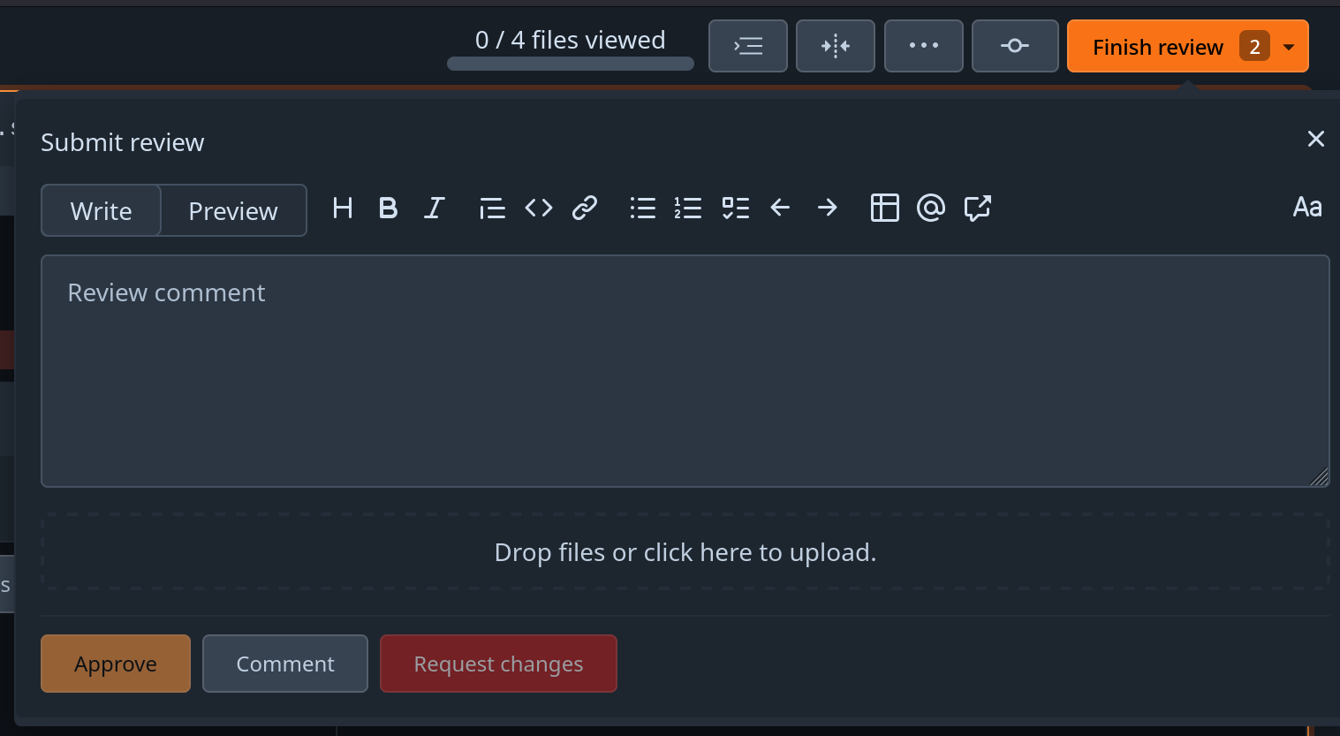Create a bullet list
This screenshot has width=1340, height=736.
click(642, 209)
